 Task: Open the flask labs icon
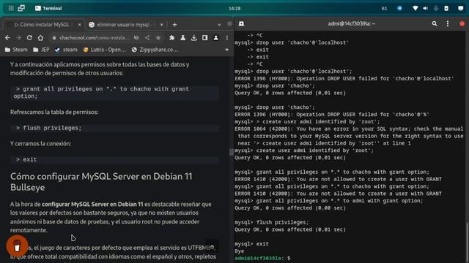182,38
